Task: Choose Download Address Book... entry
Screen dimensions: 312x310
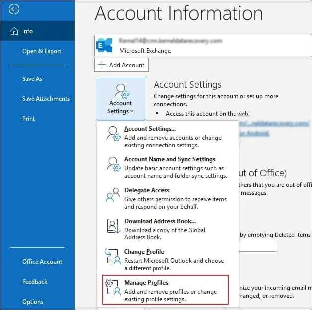Action: click(x=167, y=229)
